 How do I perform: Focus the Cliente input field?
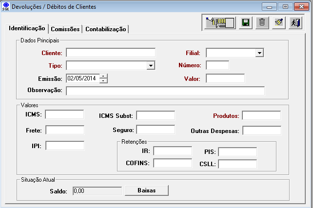[111, 53]
